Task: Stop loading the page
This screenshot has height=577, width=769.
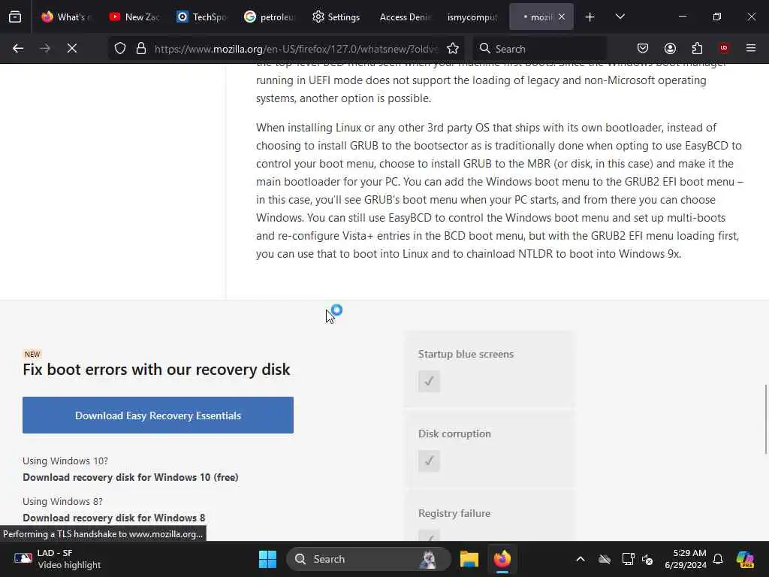Action: pyautogui.click(x=72, y=48)
